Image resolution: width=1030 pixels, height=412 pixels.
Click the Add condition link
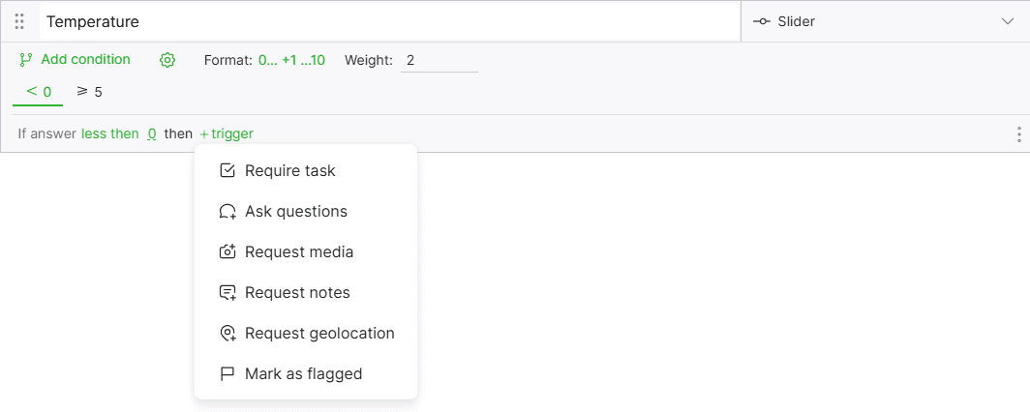(x=85, y=60)
